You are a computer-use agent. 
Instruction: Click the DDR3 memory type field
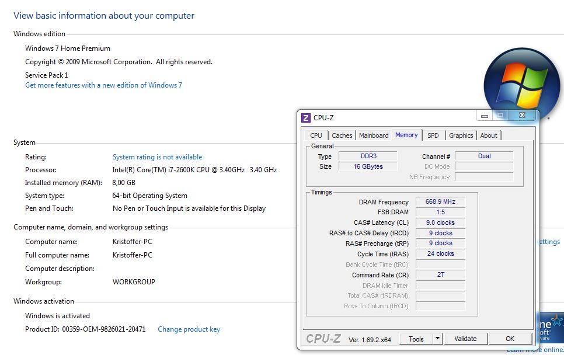click(368, 156)
